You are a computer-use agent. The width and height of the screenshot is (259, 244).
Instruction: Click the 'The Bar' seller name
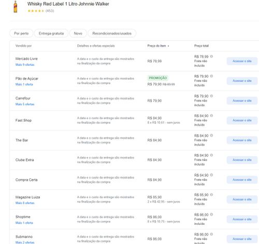pos(22,140)
